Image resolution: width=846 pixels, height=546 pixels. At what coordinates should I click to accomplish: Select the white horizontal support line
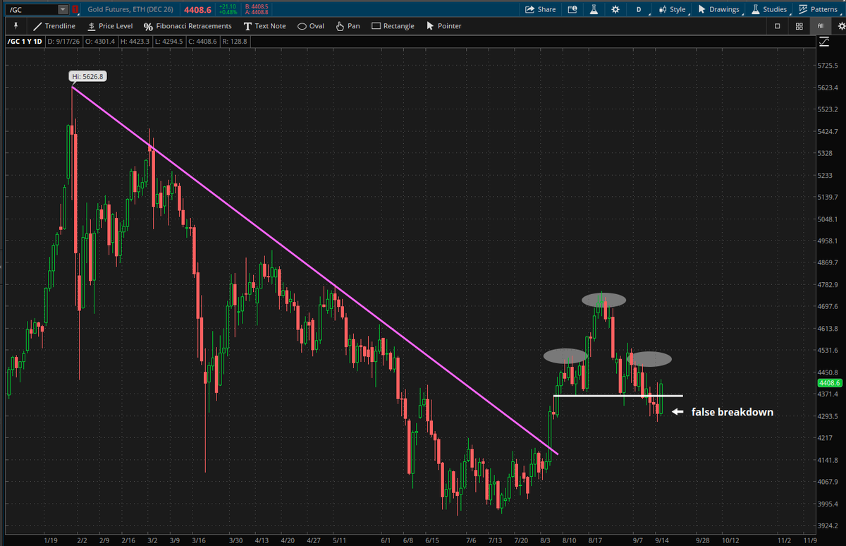pyautogui.click(x=618, y=396)
